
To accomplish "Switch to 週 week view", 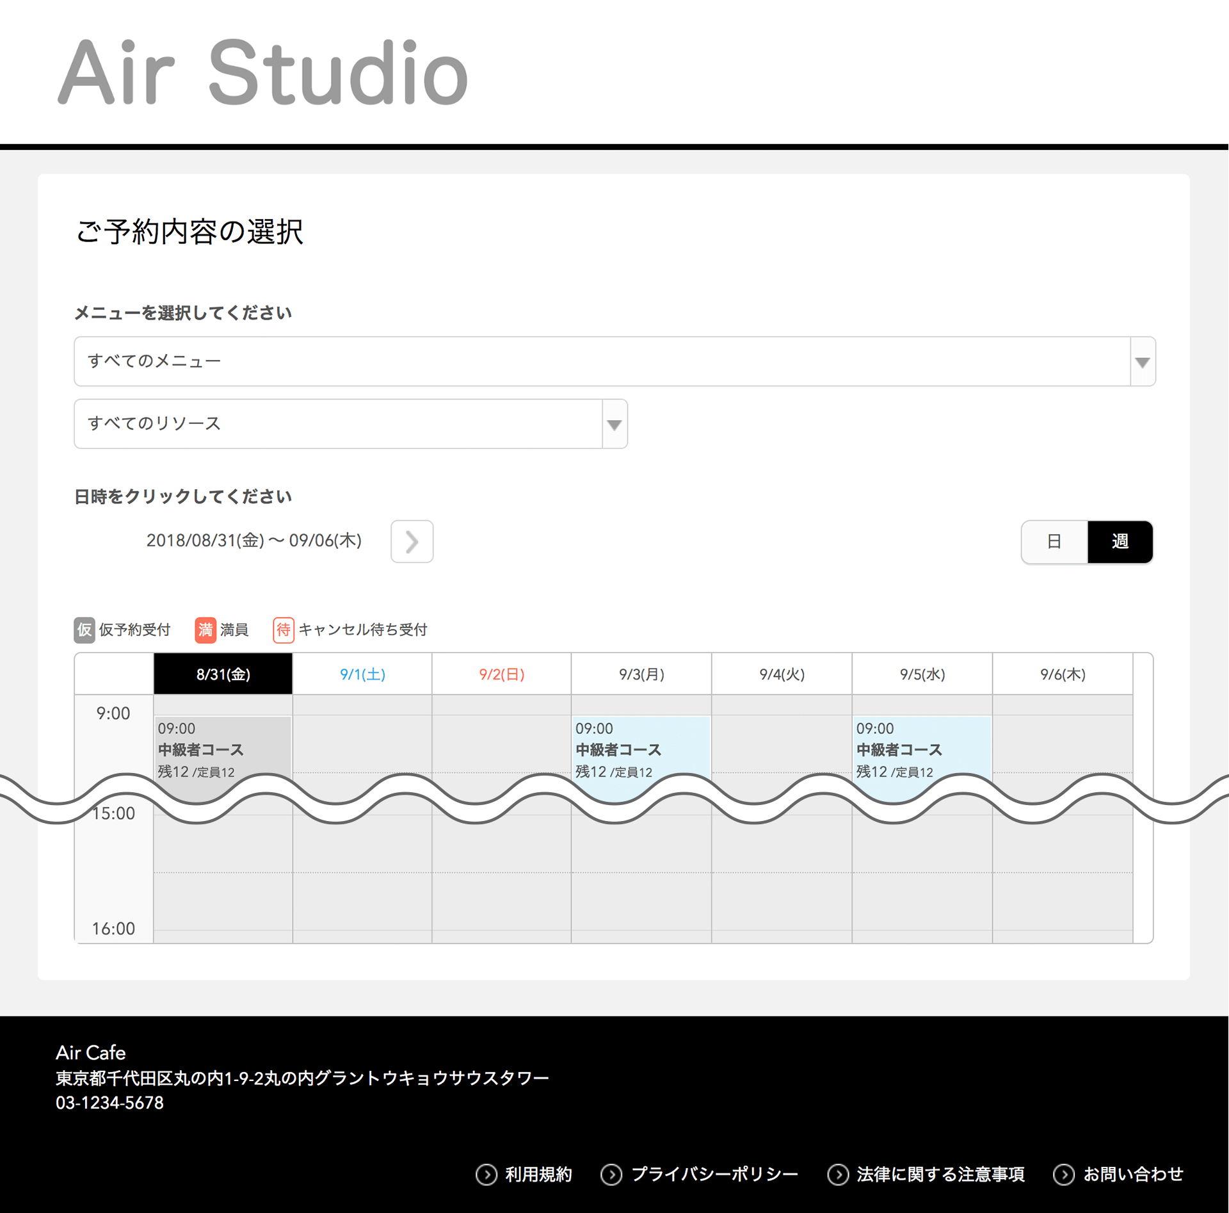I will [x=1120, y=542].
